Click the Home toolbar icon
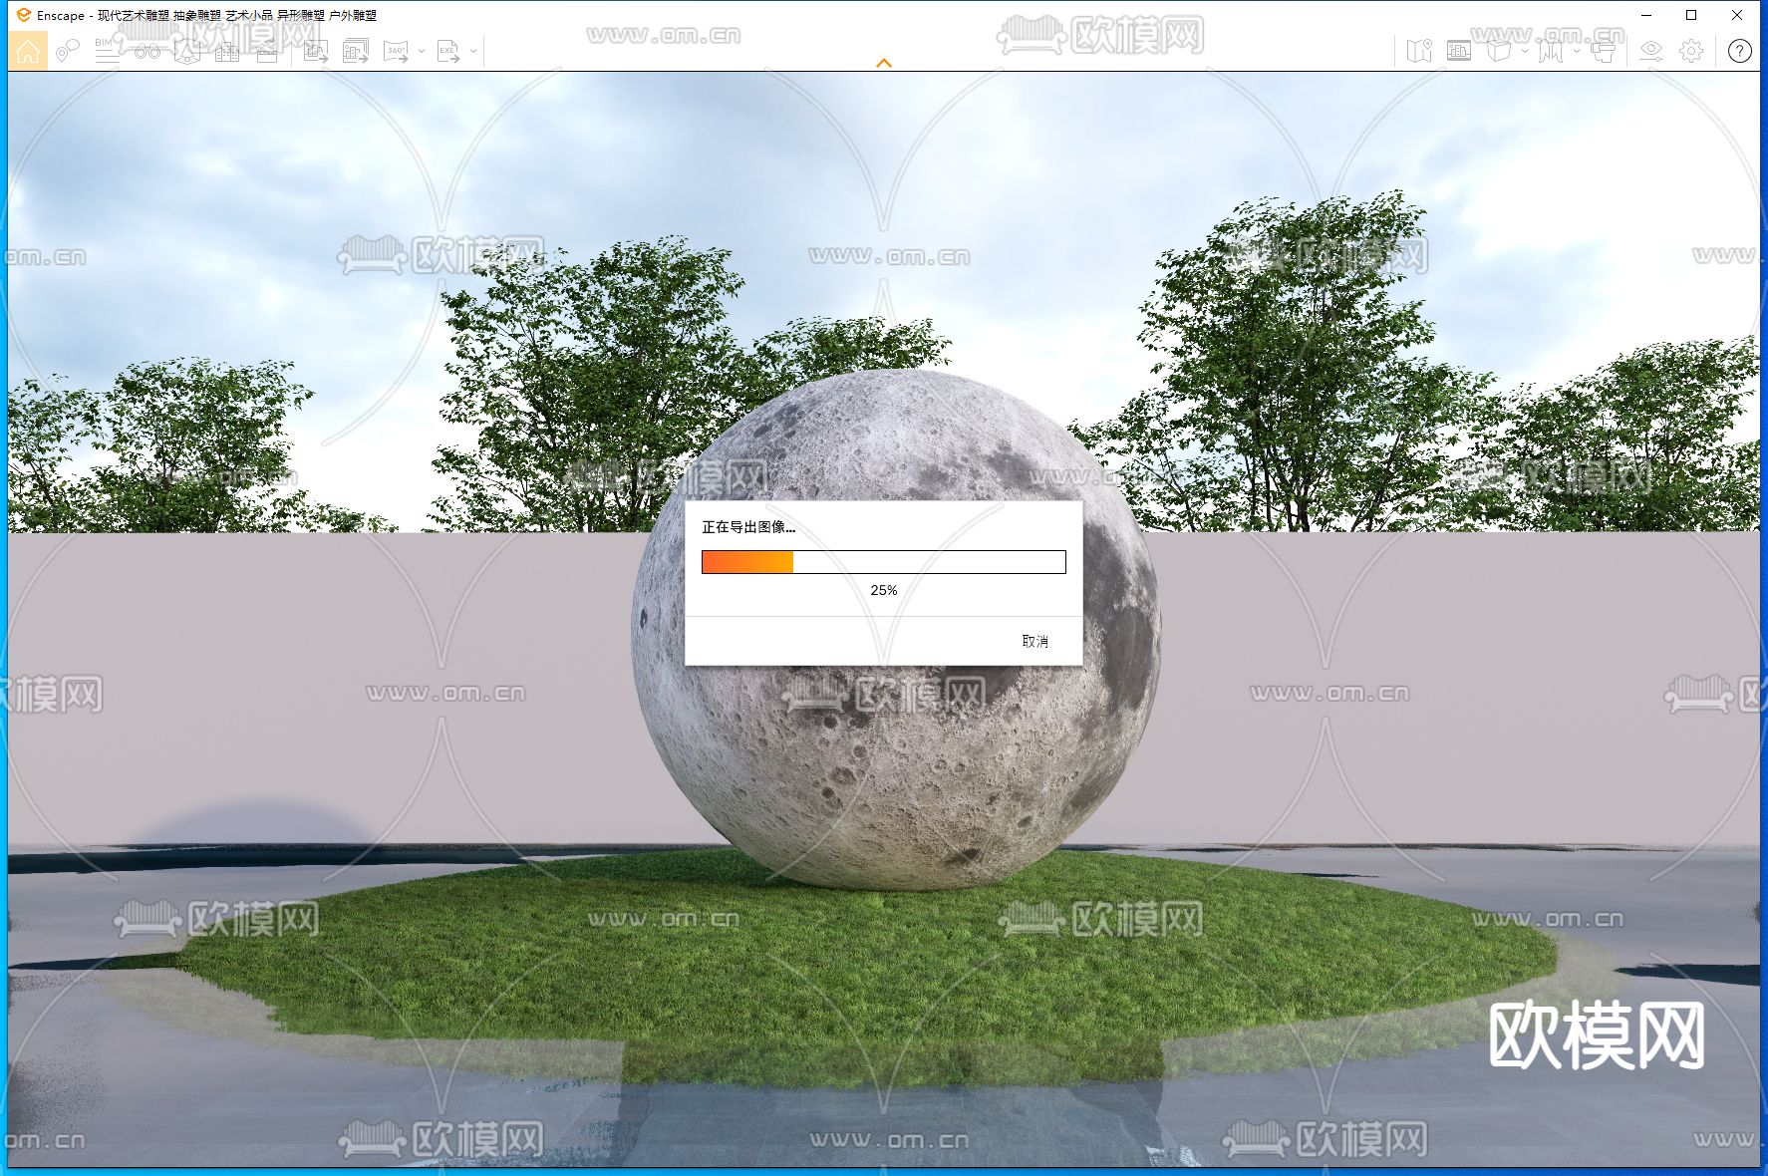Viewport: 1768px width, 1176px height. (28, 51)
